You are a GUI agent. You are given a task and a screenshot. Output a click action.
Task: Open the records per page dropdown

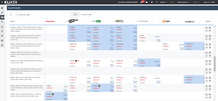pos(14,15)
